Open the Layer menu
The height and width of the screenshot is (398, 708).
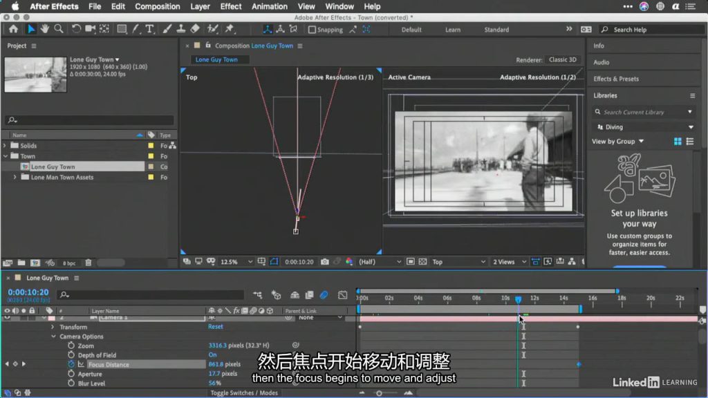click(200, 6)
